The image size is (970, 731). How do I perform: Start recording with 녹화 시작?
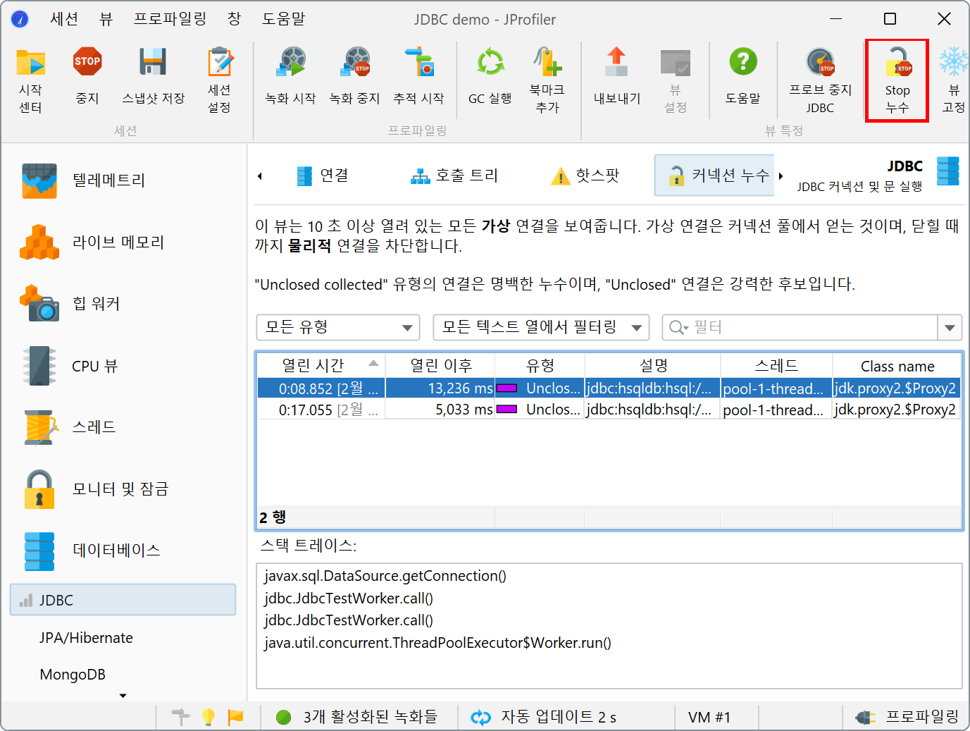(x=290, y=77)
